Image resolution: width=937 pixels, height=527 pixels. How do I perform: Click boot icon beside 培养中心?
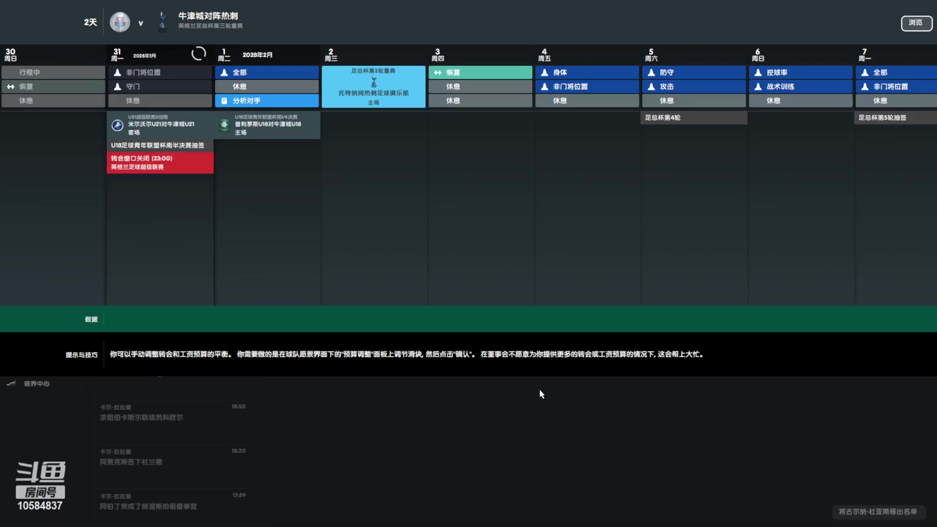[x=11, y=384]
